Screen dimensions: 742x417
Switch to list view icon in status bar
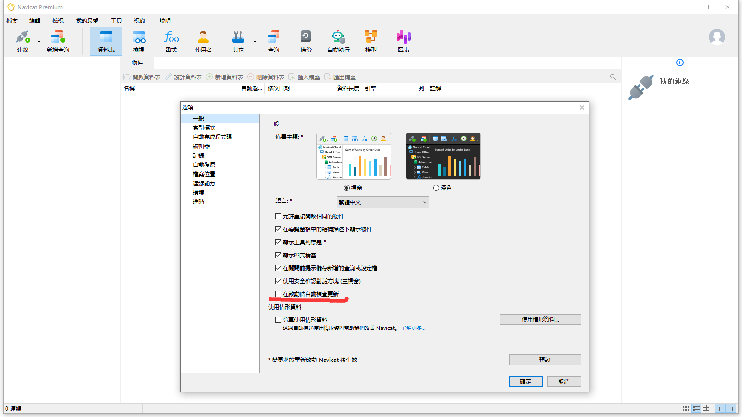click(x=686, y=408)
